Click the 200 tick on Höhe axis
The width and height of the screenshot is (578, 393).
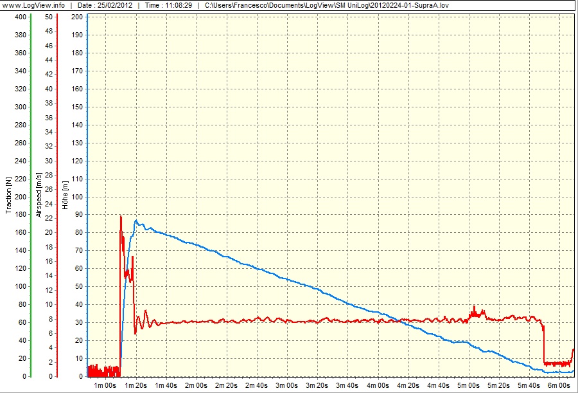76,17
